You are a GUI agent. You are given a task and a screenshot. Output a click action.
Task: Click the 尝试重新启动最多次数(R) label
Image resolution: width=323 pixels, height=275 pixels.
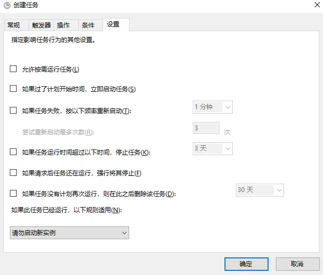(58, 132)
